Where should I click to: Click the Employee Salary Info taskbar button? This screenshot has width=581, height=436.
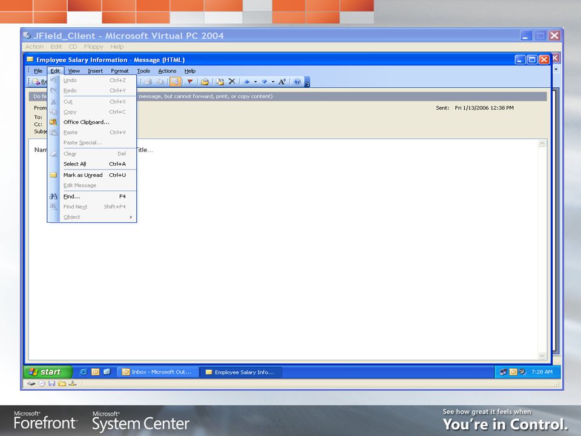click(240, 372)
